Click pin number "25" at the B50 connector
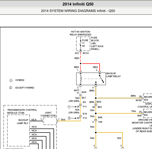This screenshot has width=152, height=149. [x=140, y=112]
